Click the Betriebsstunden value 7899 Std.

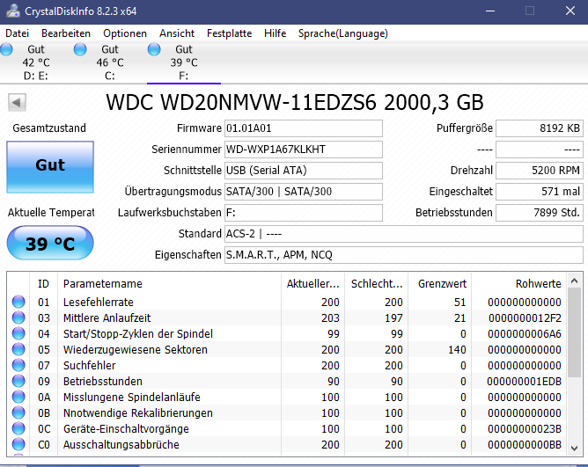(540, 213)
